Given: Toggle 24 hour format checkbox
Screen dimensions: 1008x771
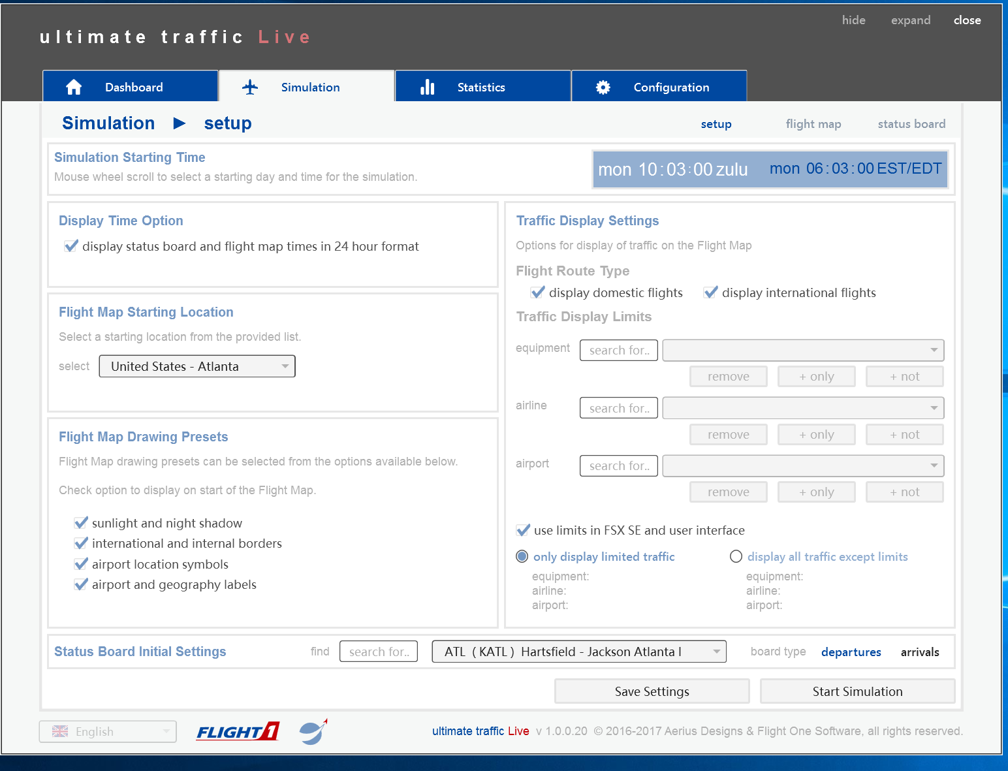Looking at the screenshot, I should [71, 246].
